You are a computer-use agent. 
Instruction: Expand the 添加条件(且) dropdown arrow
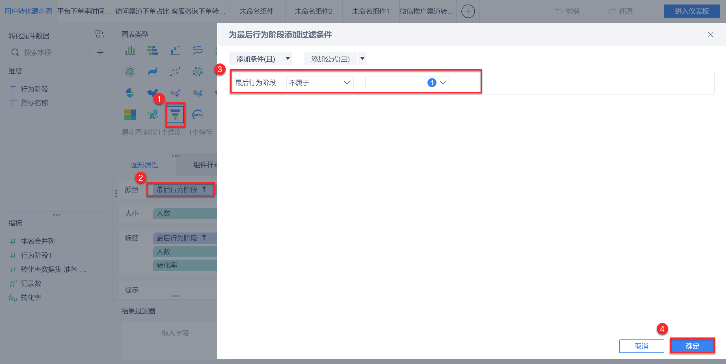click(x=288, y=58)
